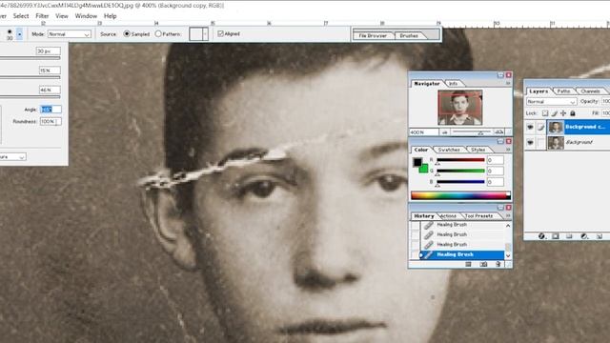
Task: Click the green G color slider
Action: coord(460,171)
